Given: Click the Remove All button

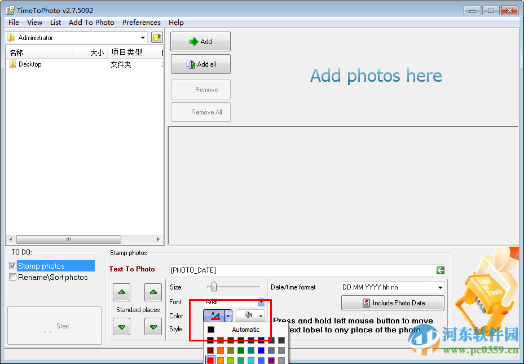Looking at the screenshot, I should (x=200, y=112).
